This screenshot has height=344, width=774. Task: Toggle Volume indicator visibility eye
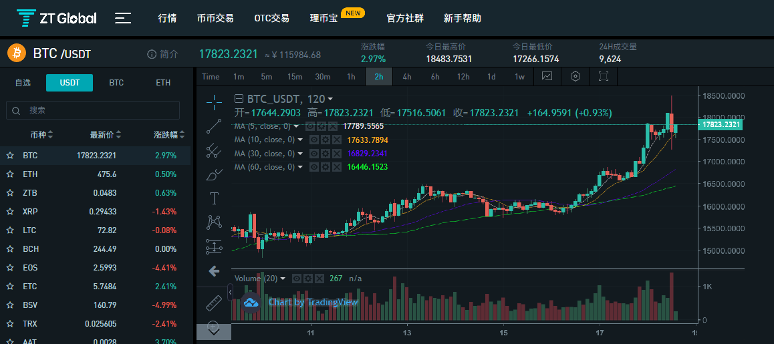296,279
